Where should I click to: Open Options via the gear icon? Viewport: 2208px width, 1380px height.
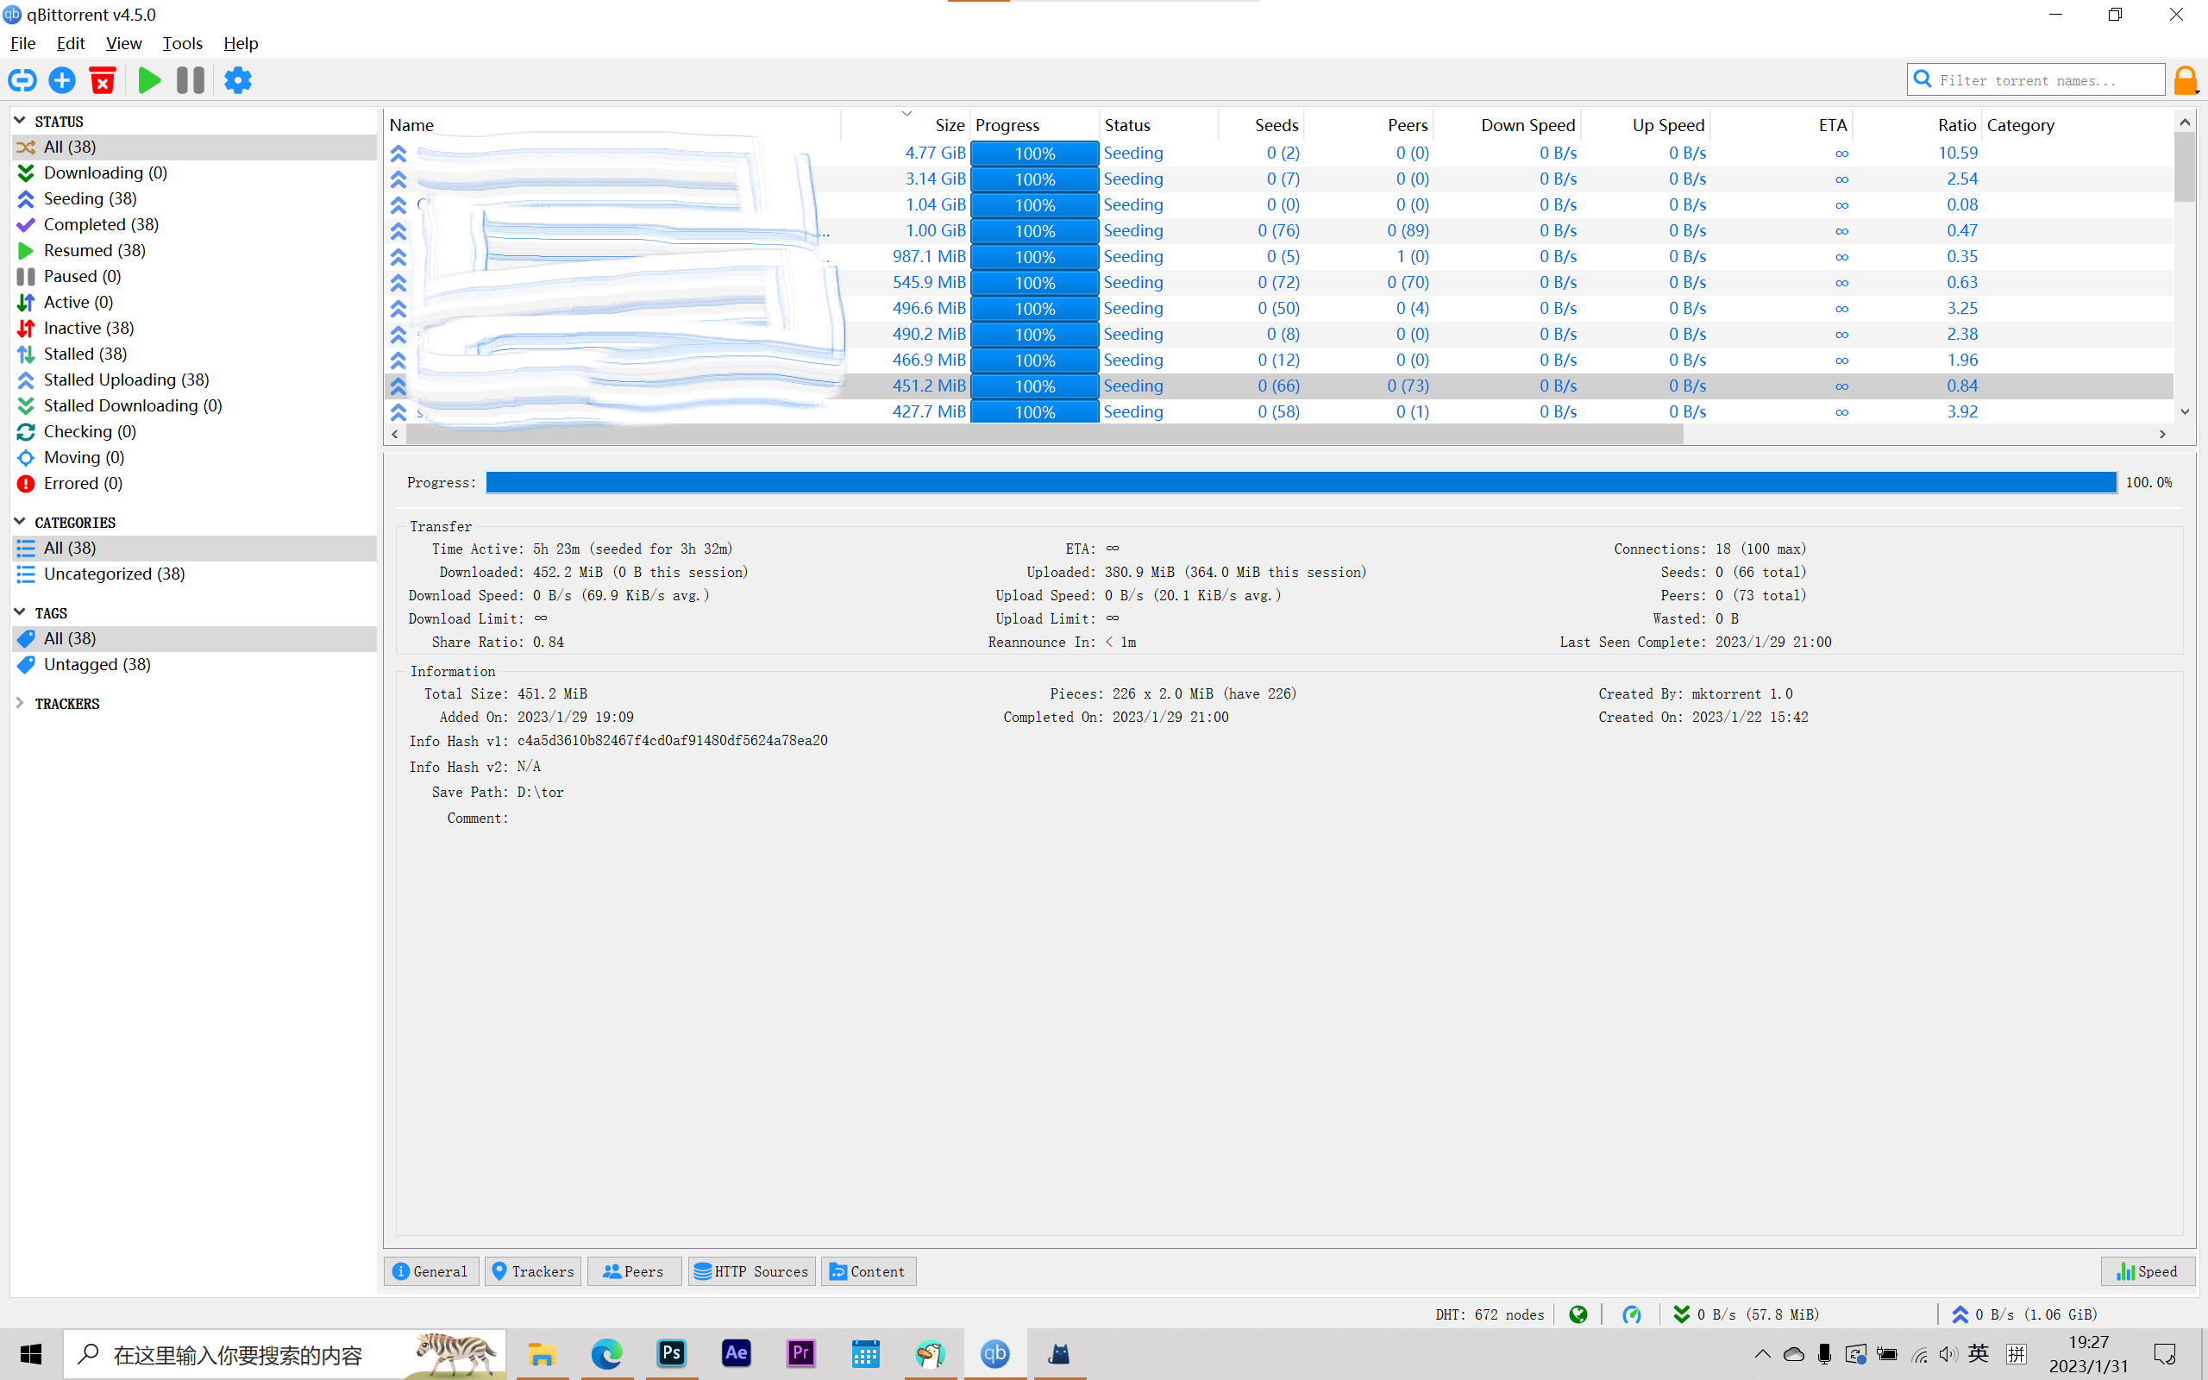coord(237,80)
